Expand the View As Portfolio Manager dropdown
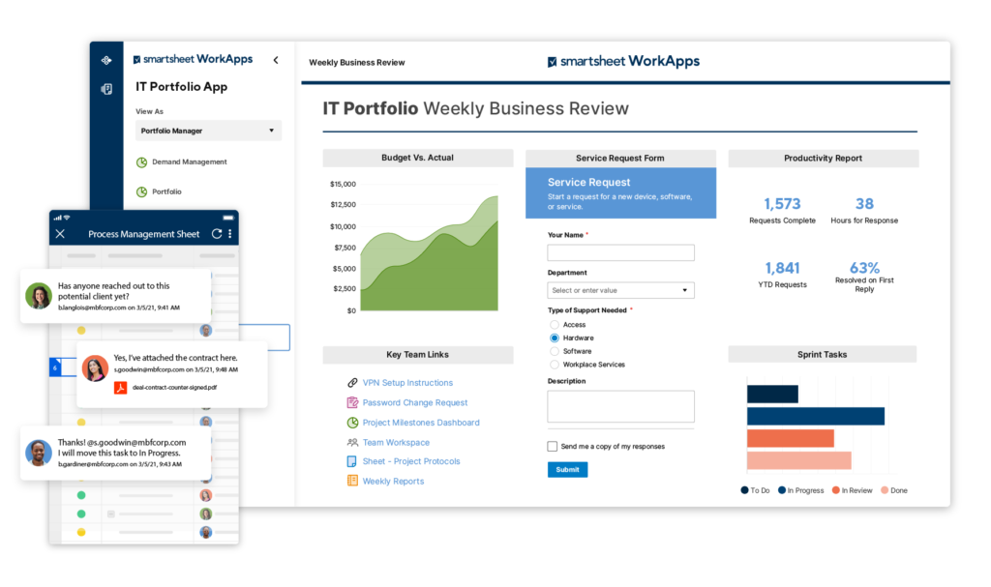Image resolution: width=991 pixels, height=587 pixels. click(208, 131)
